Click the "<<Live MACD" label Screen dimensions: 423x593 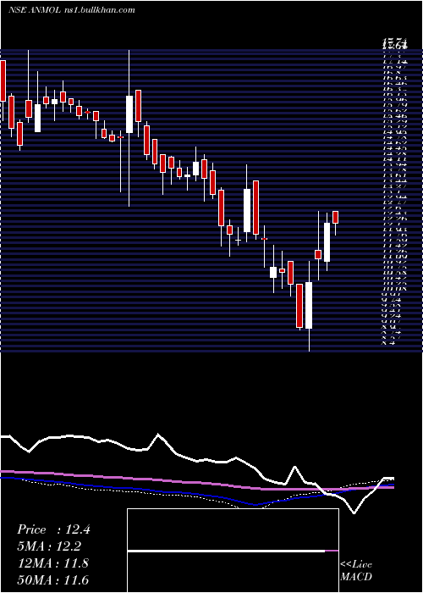[356, 571]
